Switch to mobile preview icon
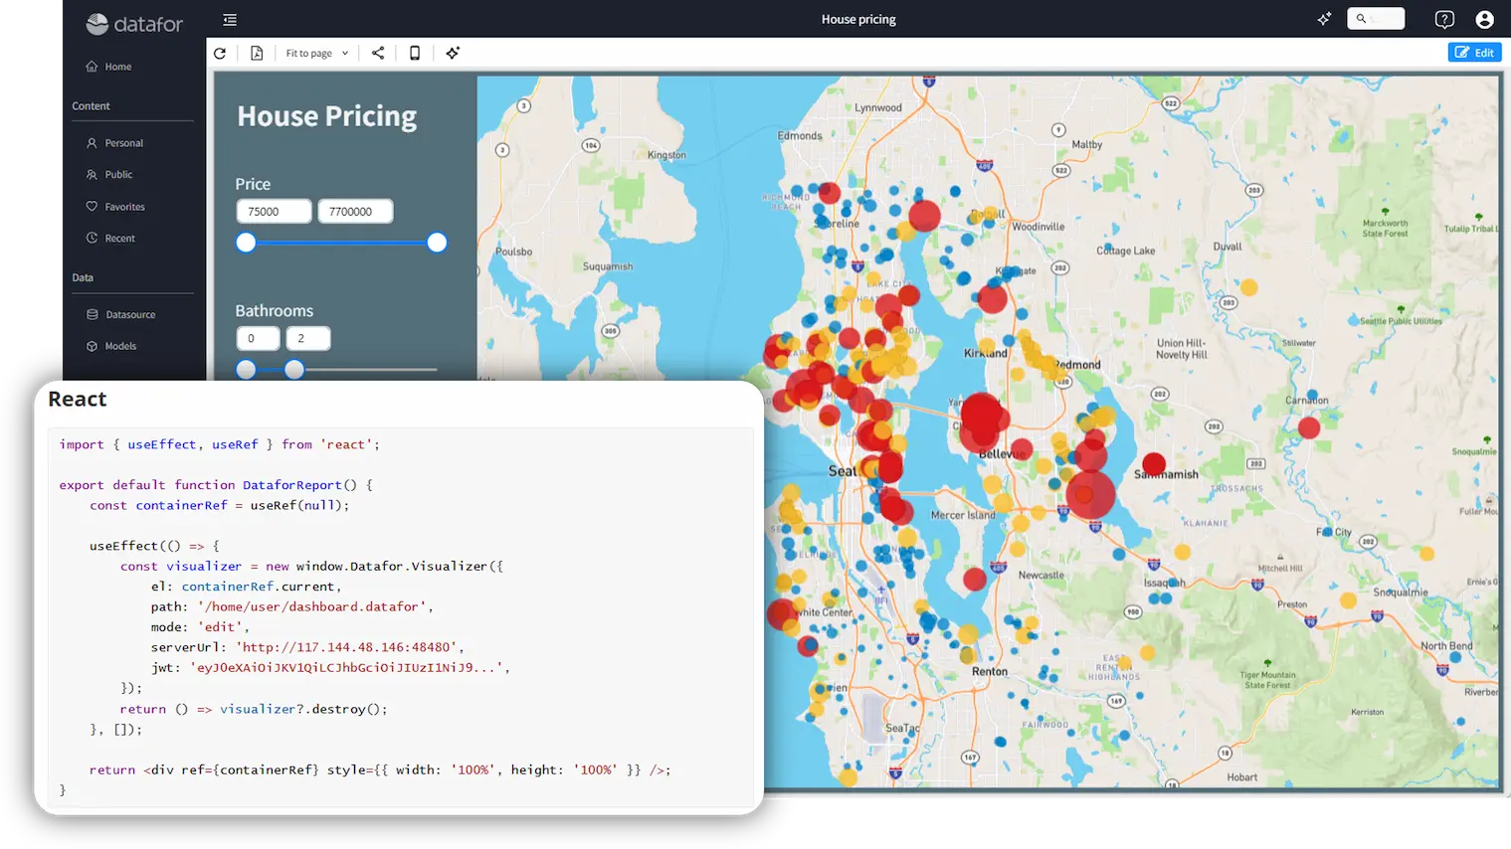1511x849 pixels. 415,54
